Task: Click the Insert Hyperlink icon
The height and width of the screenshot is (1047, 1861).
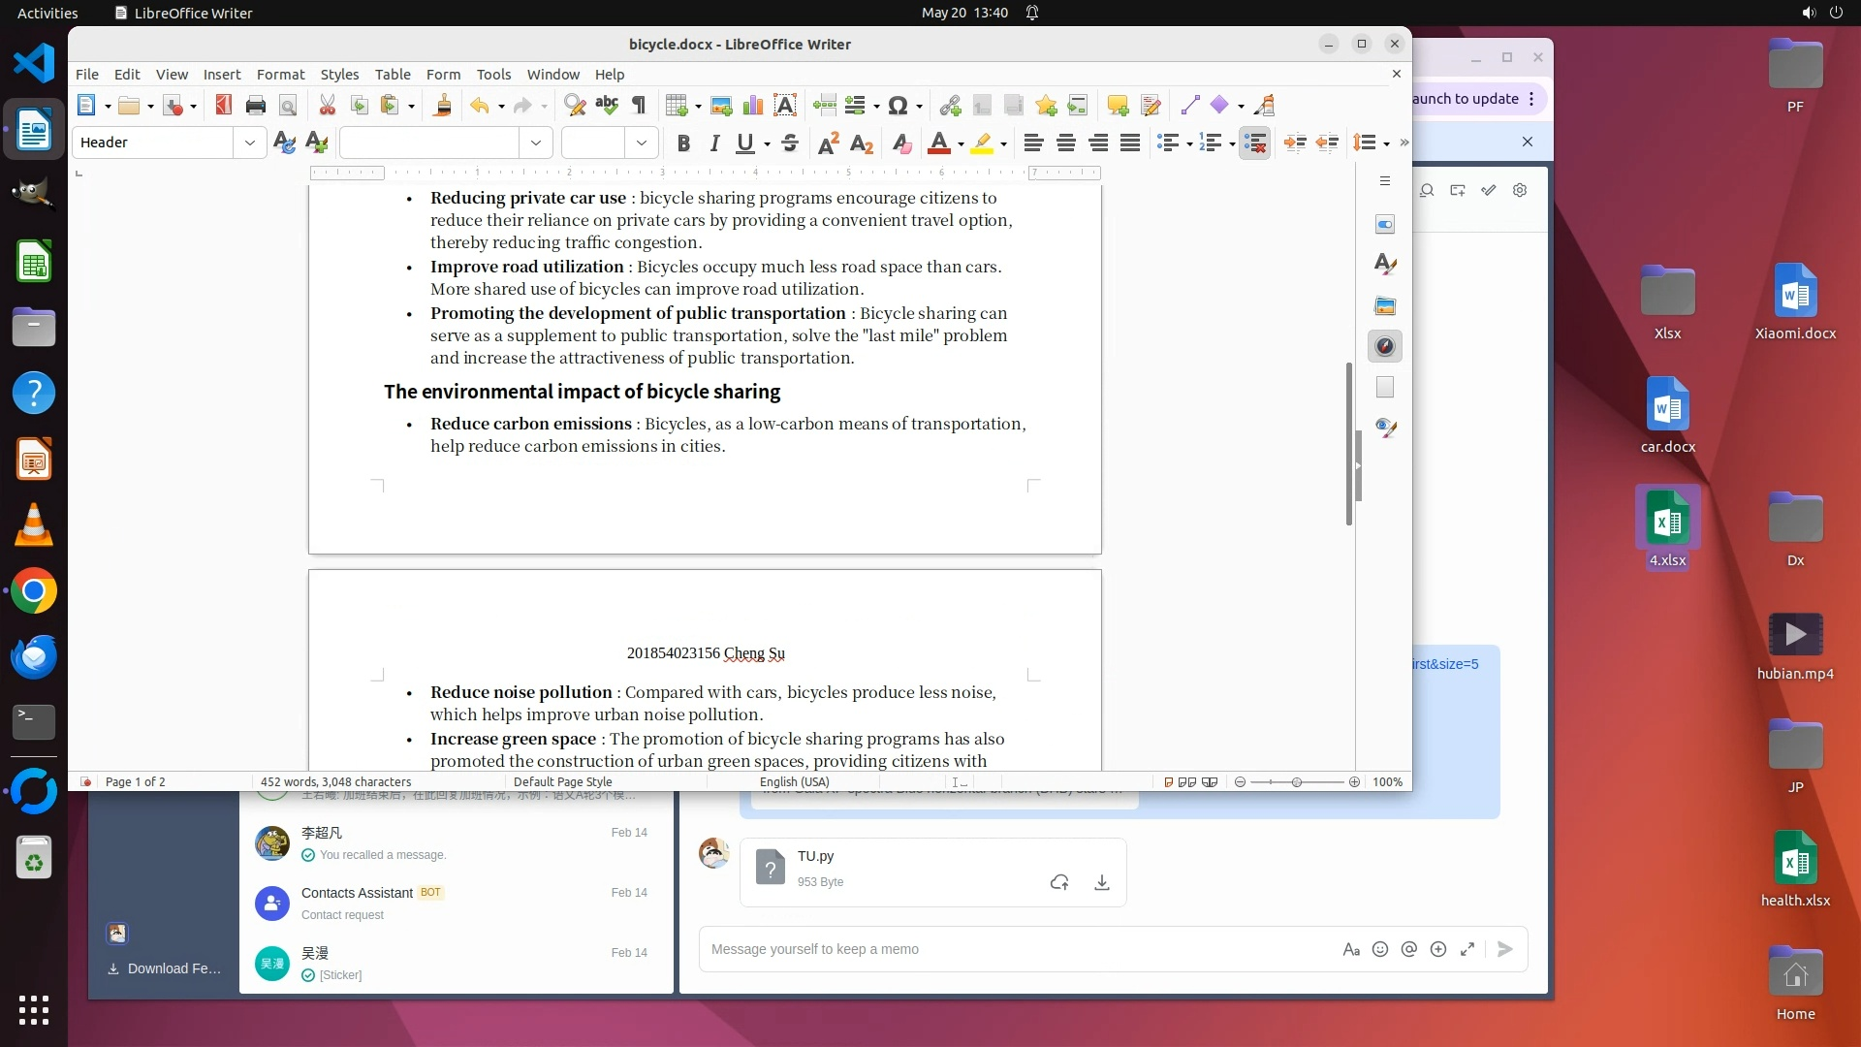Action: tap(950, 106)
